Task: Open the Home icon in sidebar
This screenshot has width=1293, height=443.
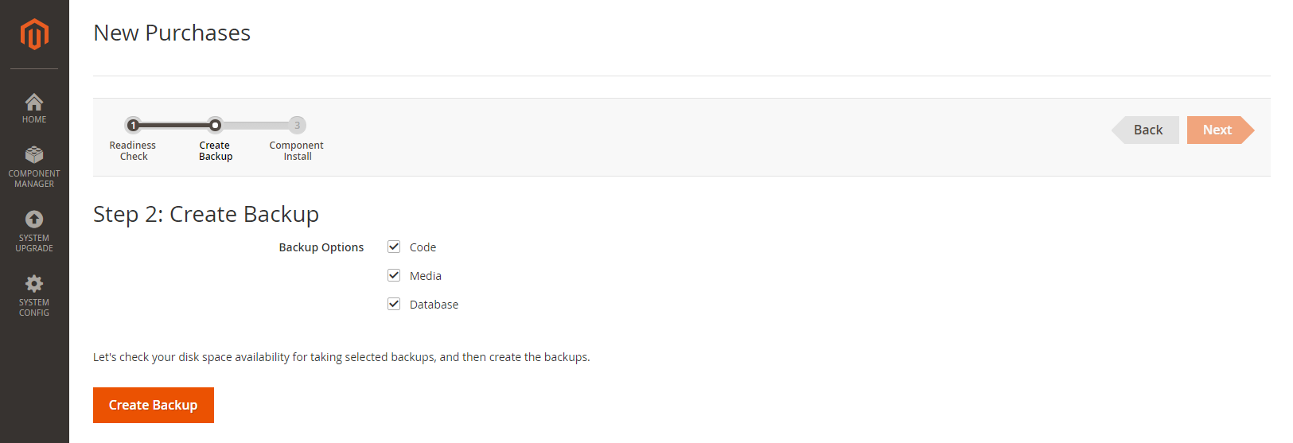Action: pyautogui.click(x=34, y=102)
